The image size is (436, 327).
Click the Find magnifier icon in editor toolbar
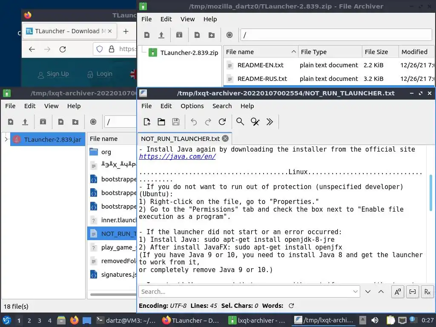tap(240, 122)
